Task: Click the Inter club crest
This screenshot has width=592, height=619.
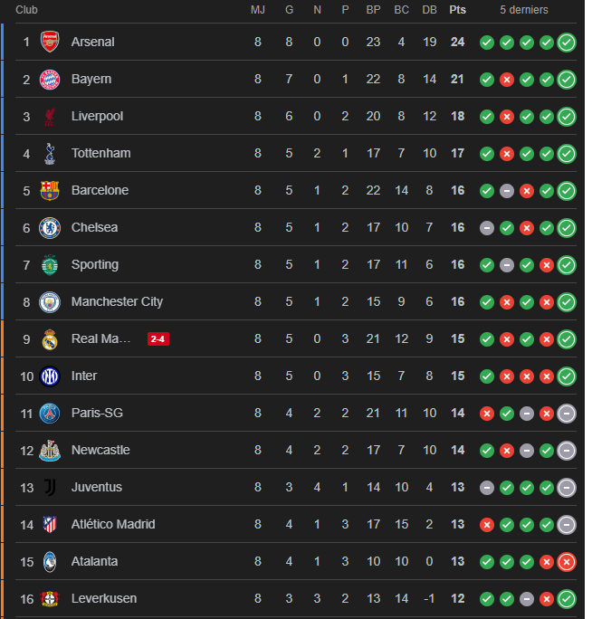Action: pyautogui.click(x=50, y=376)
